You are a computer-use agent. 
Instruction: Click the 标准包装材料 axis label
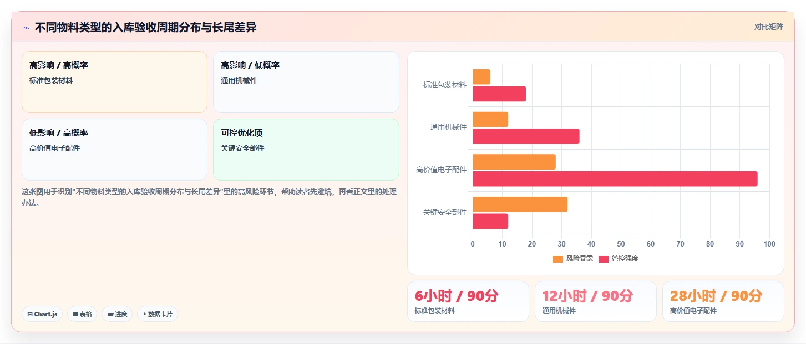pyautogui.click(x=445, y=85)
